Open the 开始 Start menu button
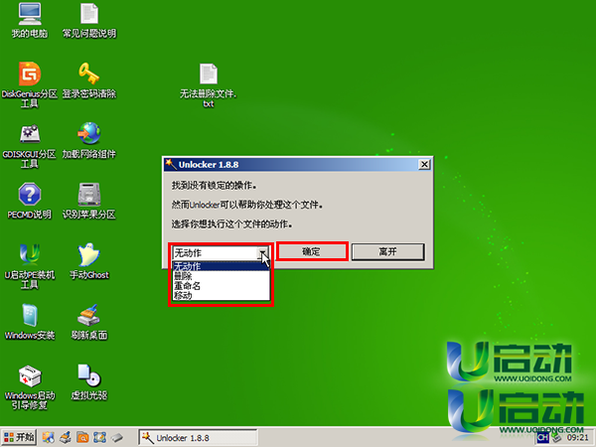This screenshot has width=596, height=447. pyautogui.click(x=19, y=437)
